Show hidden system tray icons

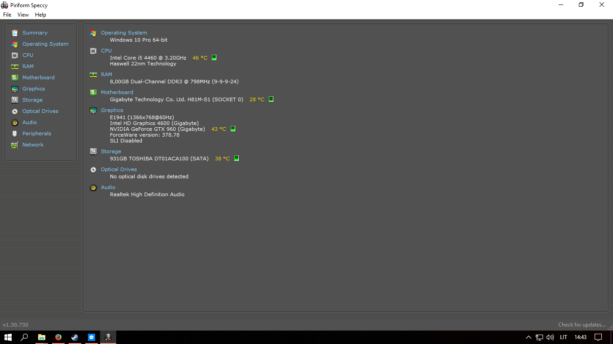click(528, 337)
